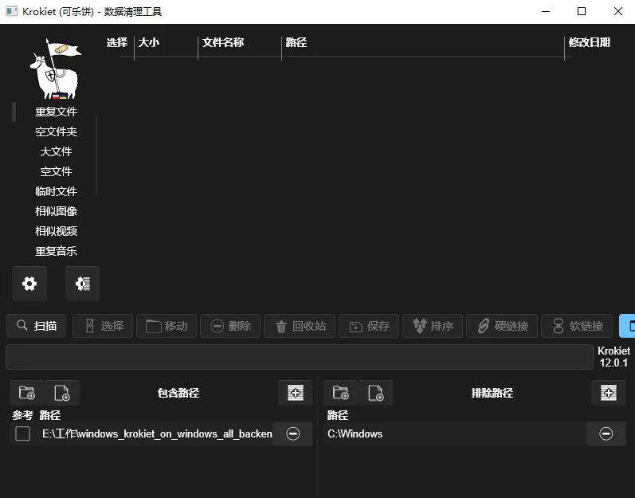This screenshot has height=498, width=635.
Task: Open the settings gear button
Action: pos(29,284)
